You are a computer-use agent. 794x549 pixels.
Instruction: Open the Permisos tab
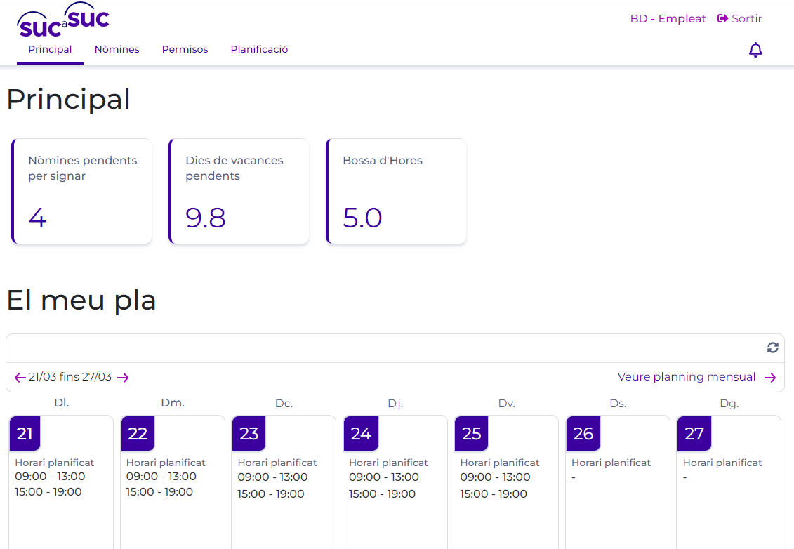pos(185,50)
